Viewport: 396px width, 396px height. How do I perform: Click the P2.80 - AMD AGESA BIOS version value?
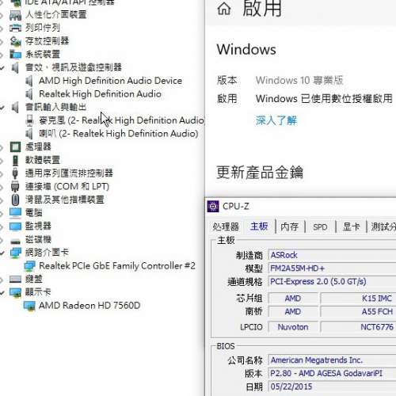click(x=326, y=373)
